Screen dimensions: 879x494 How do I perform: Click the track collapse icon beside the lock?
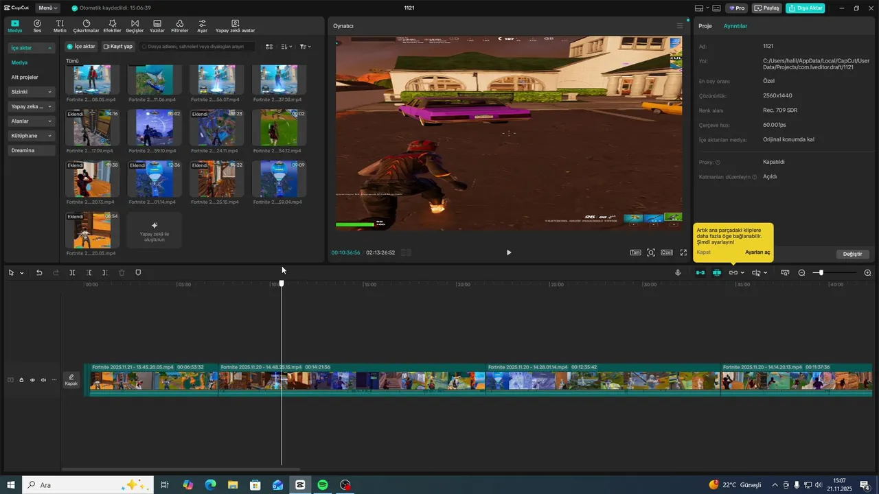click(10, 379)
